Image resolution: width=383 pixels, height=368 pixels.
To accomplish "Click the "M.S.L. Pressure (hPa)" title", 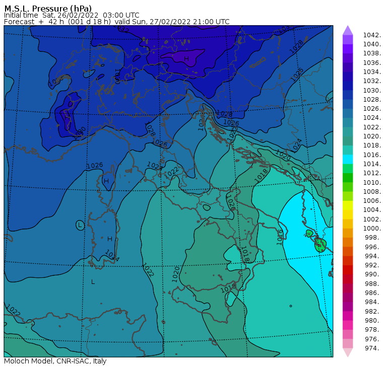I will point(48,9).
